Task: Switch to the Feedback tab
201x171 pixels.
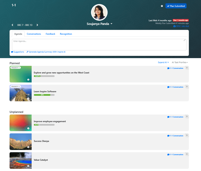Action: point(50,34)
